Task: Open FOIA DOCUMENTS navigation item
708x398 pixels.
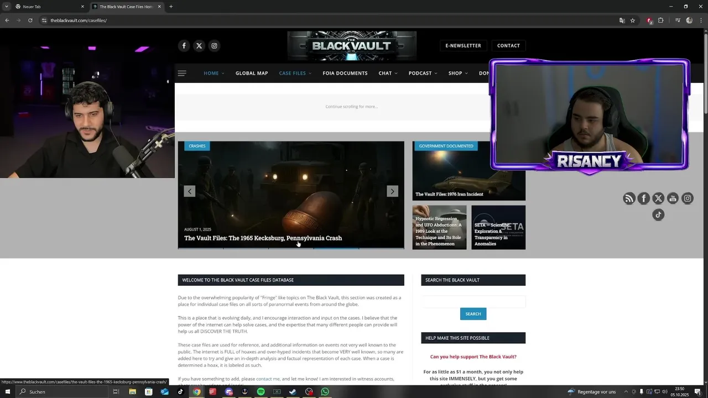Action: click(x=345, y=73)
